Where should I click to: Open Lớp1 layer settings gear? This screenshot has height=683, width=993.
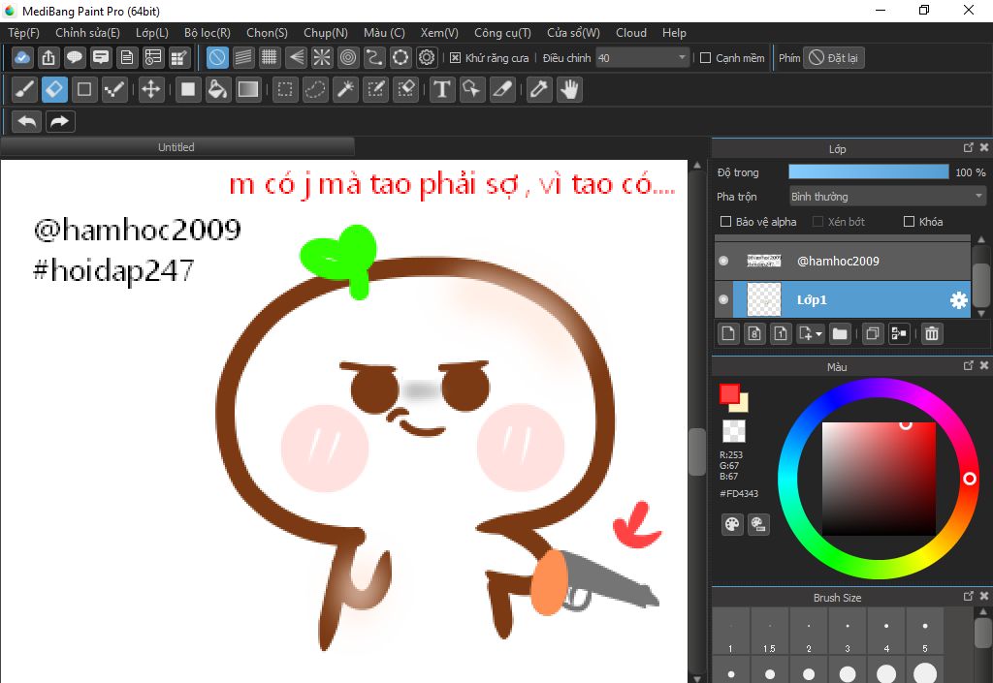coord(959,299)
